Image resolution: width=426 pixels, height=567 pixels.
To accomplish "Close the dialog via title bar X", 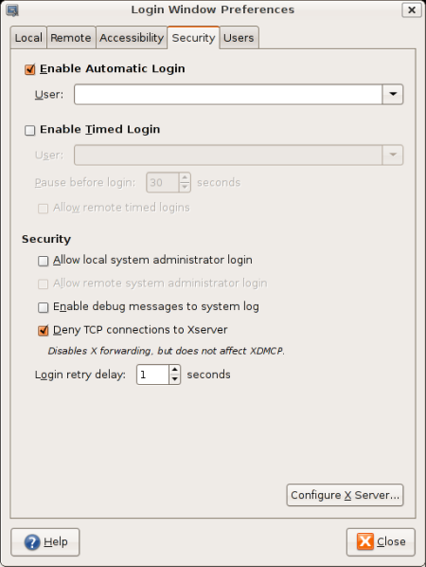I will tap(412, 10).
